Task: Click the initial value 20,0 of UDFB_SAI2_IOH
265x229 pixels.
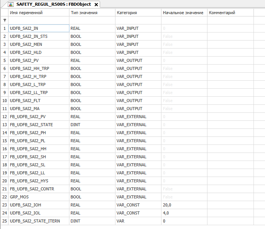Action: point(184,205)
